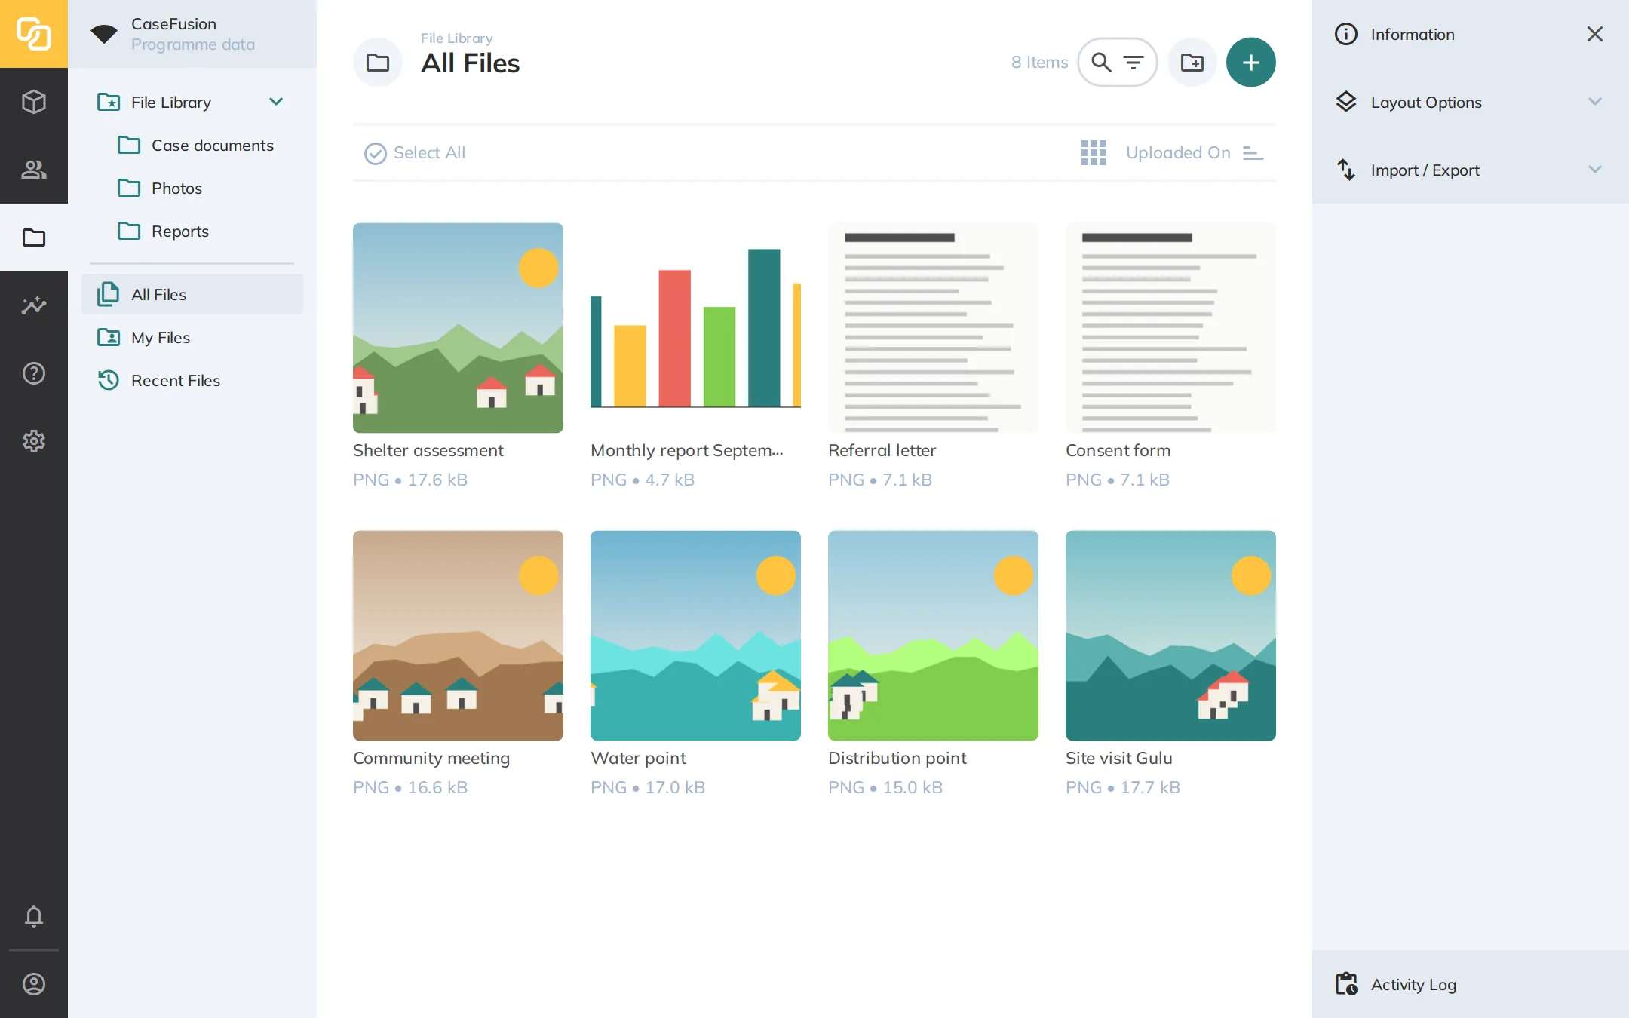Toggle the sort order icon
The width and height of the screenshot is (1629, 1018).
pyautogui.click(x=1253, y=153)
